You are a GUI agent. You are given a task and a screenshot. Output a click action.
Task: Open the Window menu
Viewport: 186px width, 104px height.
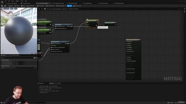coord(17,1)
